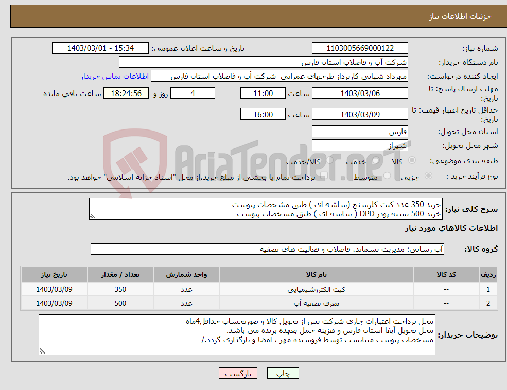Select the متوسط purchase type radio
The image size is (507, 390).
(387, 176)
